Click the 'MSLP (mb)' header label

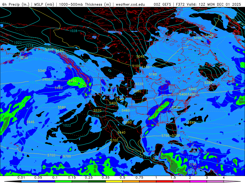[x=44, y=4]
